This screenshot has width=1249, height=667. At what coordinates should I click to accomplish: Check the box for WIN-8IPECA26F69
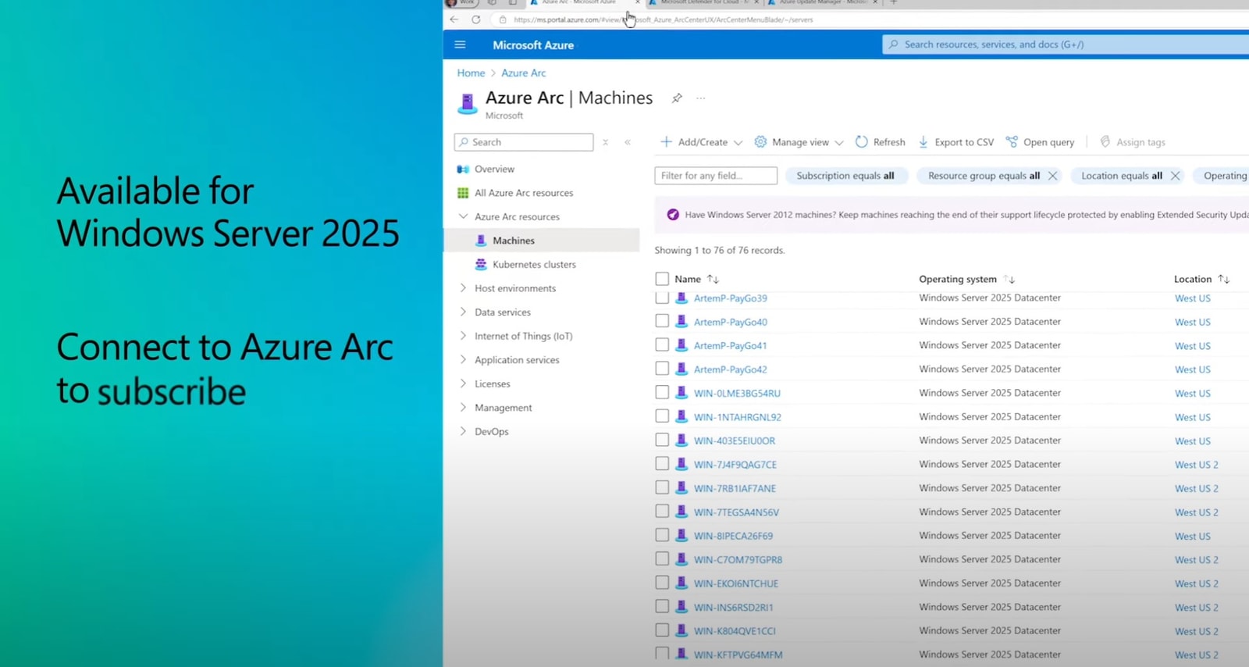click(x=662, y=535)
